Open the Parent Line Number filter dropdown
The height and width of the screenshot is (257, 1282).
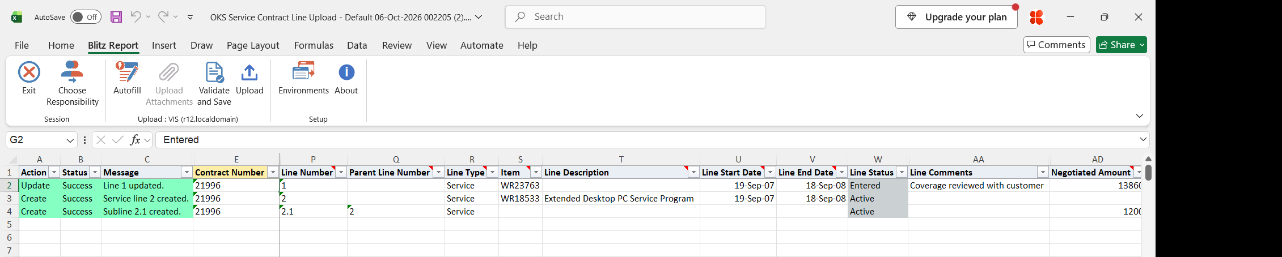point(438,172)
